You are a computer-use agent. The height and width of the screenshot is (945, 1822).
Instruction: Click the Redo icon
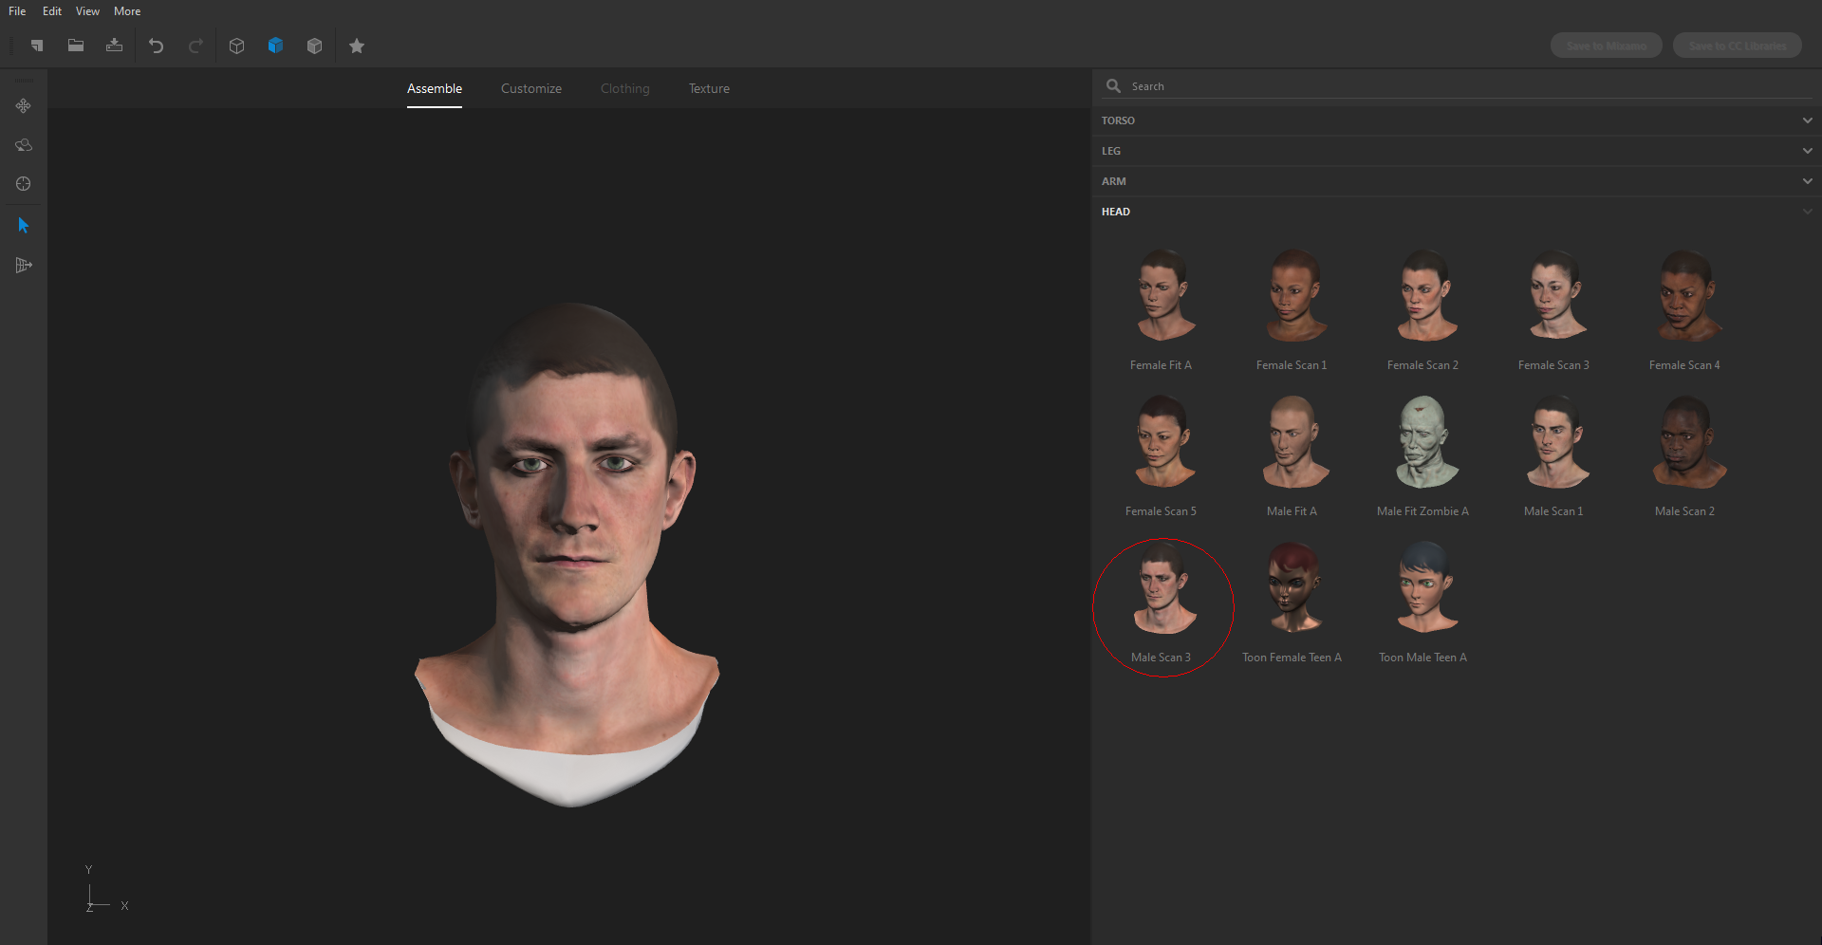[195, 46]
